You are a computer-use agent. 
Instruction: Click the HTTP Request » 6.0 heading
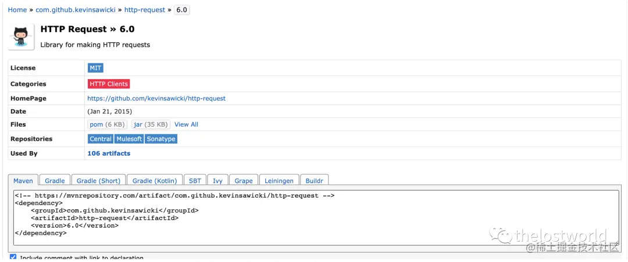(87, 29)
